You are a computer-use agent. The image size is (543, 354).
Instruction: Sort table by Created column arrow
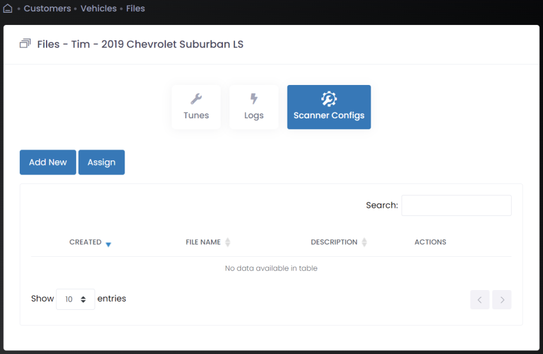pyautogui.click(x=108, y=243)
